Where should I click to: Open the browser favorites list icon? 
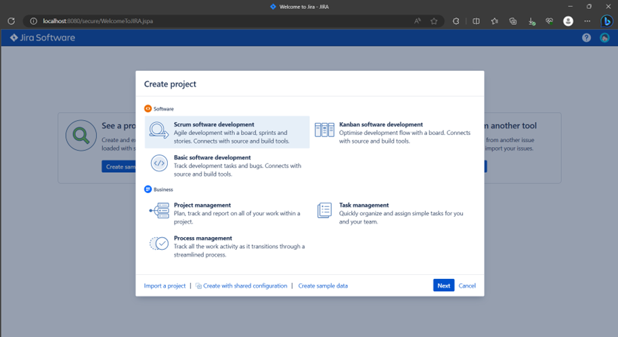pos(495,21)
